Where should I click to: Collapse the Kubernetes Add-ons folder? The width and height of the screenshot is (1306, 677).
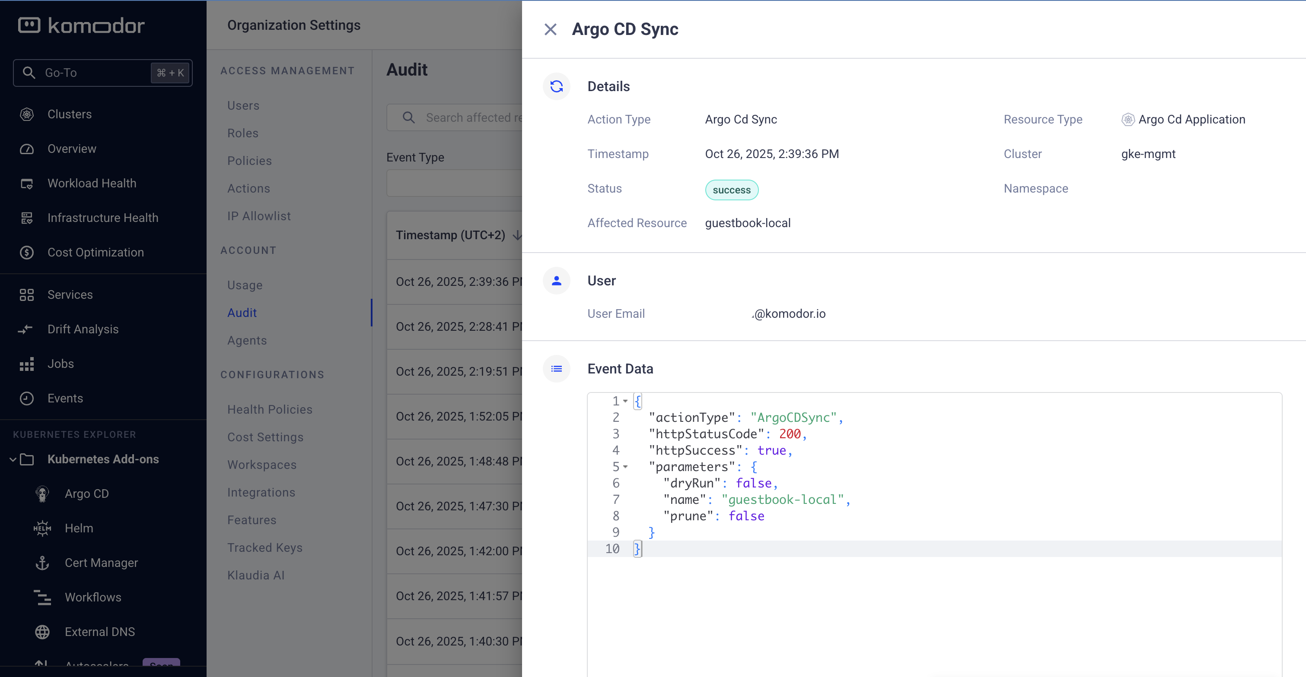[x=13, y=459]
